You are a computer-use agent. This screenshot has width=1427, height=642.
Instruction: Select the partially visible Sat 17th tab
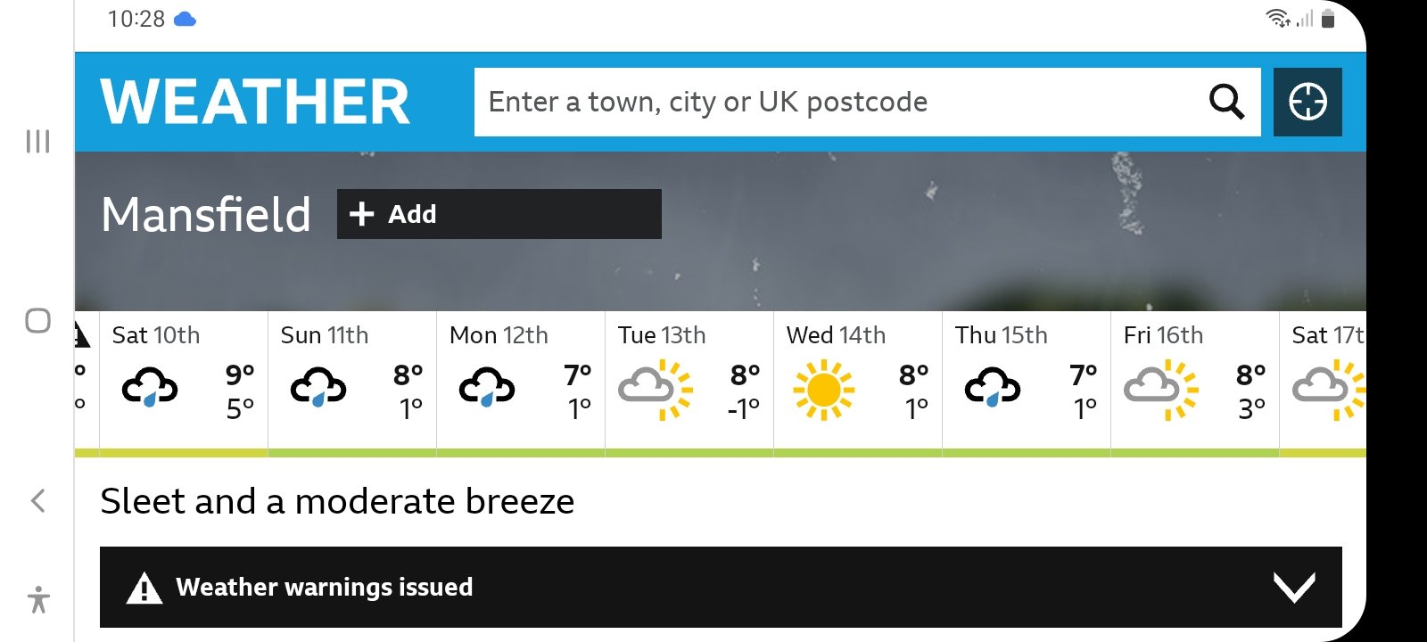pyautogui.click(x=1324, y=383)
